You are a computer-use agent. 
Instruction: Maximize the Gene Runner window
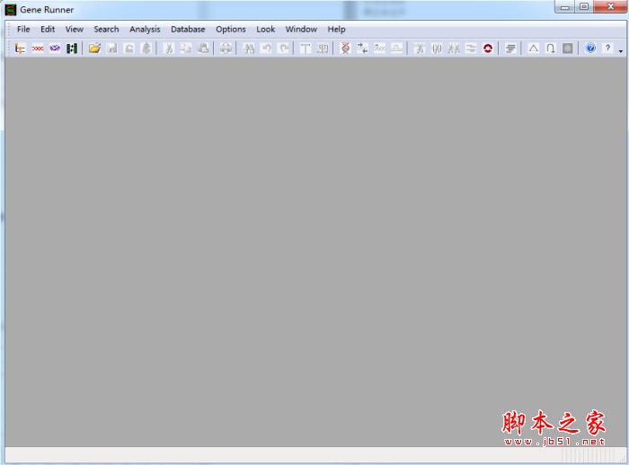click(584, 7)
